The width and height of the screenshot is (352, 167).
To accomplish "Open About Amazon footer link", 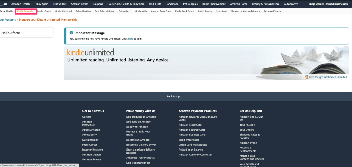I will 91,130.
